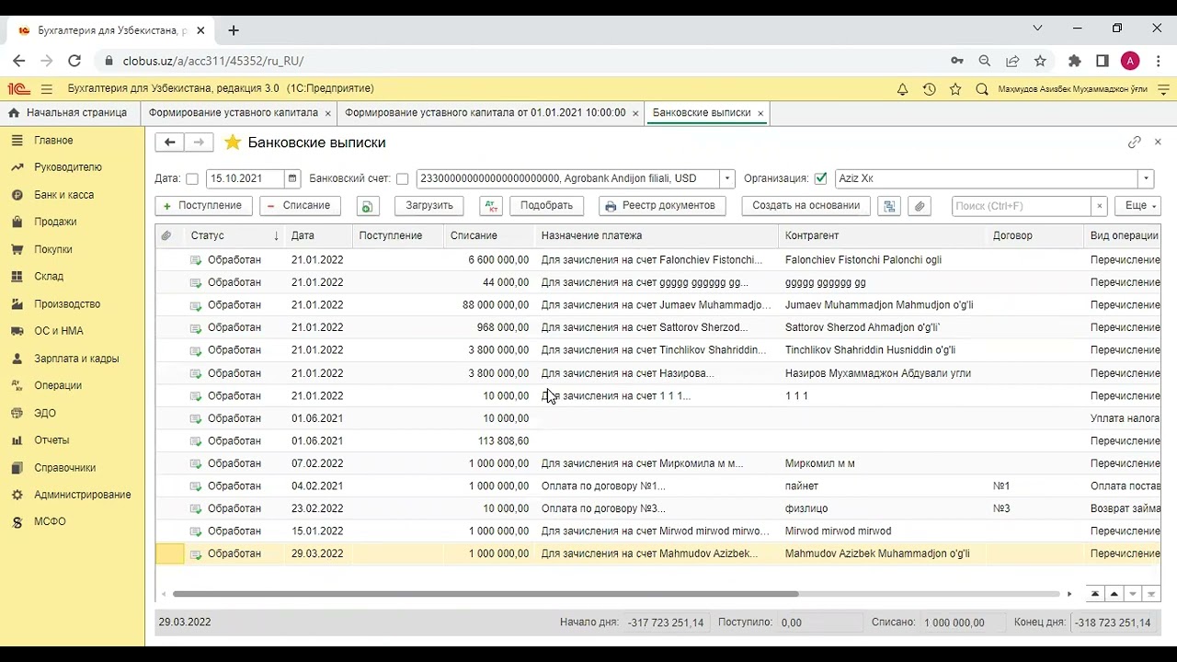
Task: Clear the search field with X
Action: coord(1099,206)
